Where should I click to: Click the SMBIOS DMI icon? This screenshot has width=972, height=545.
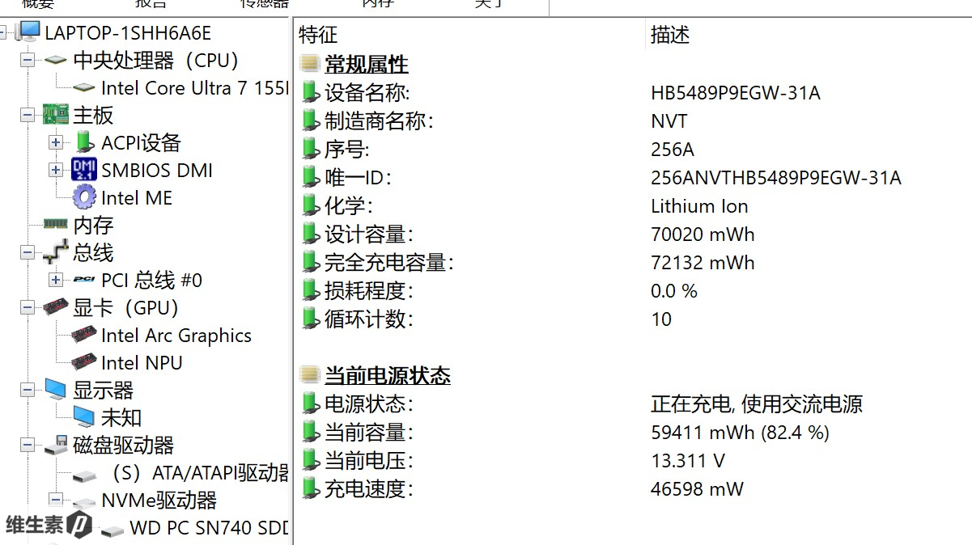pos(84,171)
